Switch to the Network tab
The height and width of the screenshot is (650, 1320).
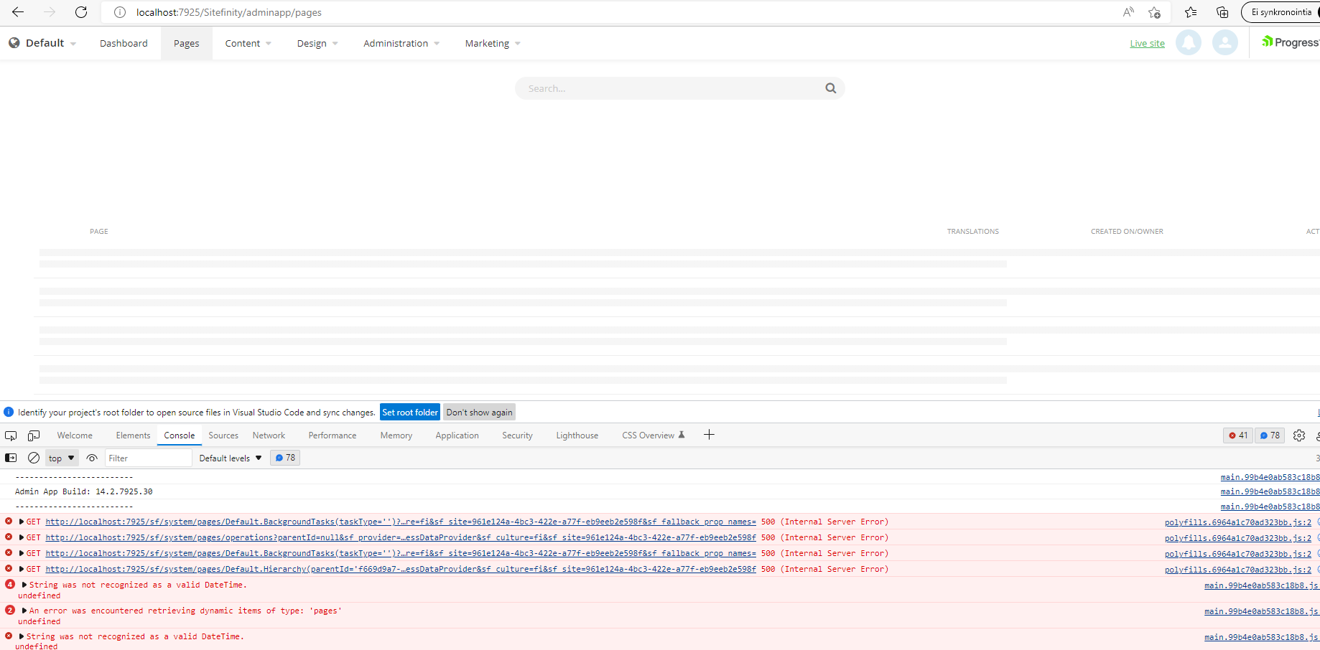[x=269, y=435]
